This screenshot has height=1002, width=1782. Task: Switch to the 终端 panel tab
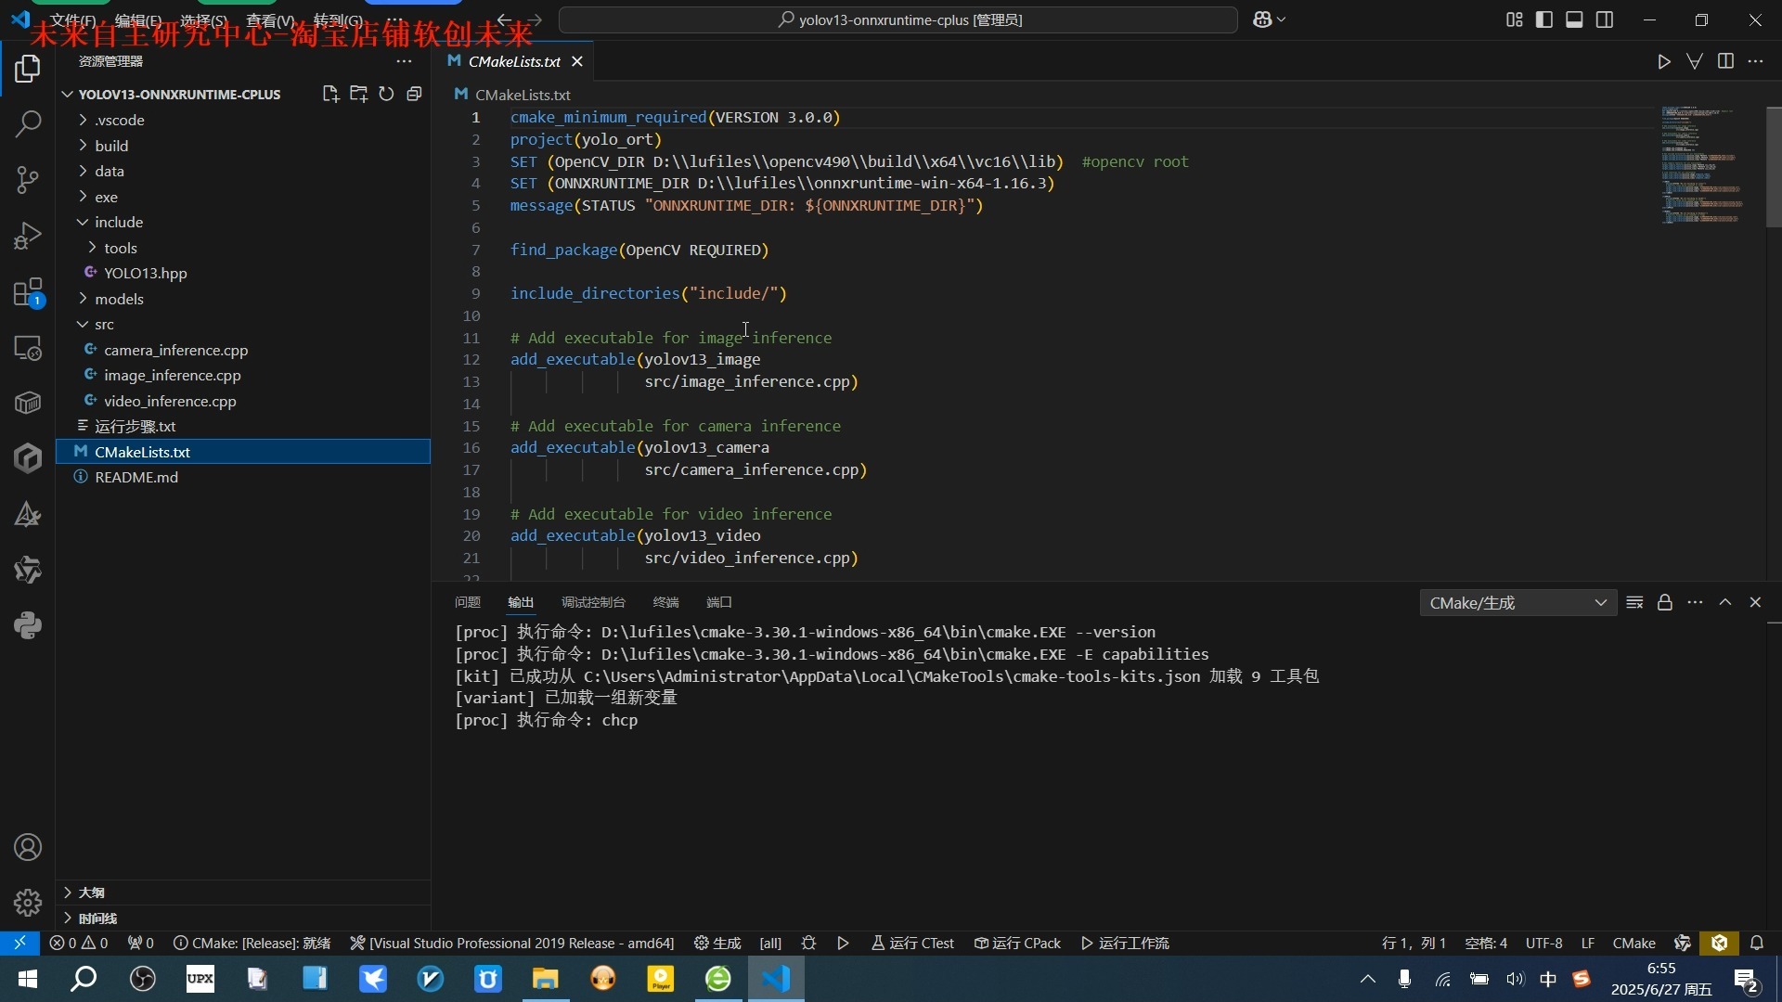click(x=665, y=602)
